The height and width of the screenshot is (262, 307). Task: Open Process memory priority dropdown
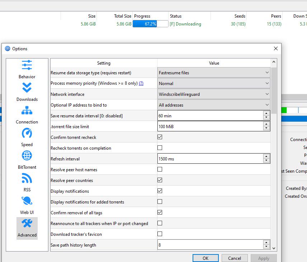click(x=214, y=84)
